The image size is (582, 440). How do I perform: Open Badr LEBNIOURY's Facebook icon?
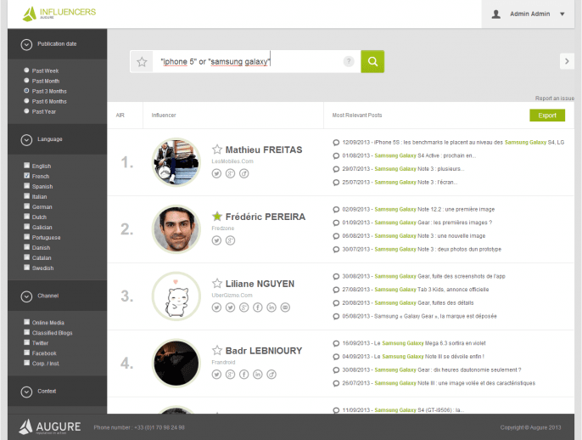[243, 375]
